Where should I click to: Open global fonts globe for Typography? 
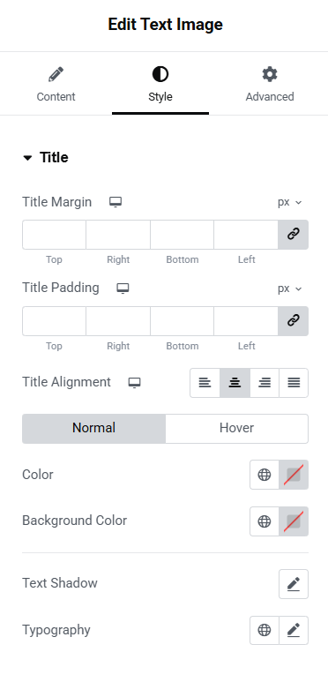click(265, 630)
